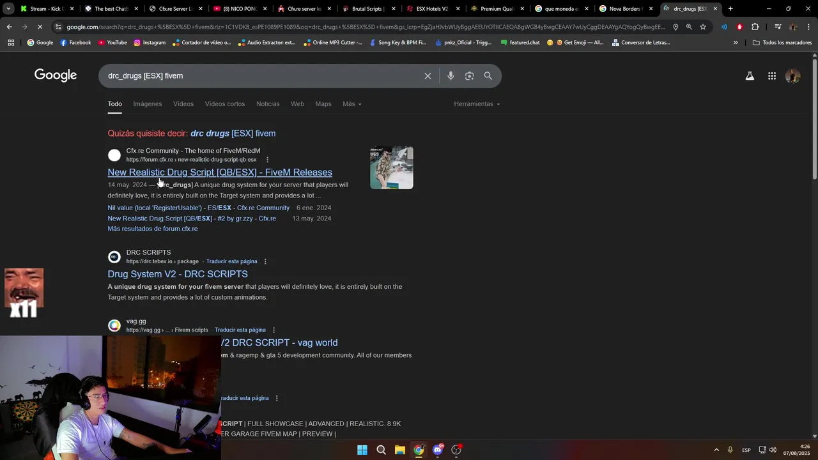Open Windows Start menu
The width and height of the screenshot is (818, 460).
[362, 450]
